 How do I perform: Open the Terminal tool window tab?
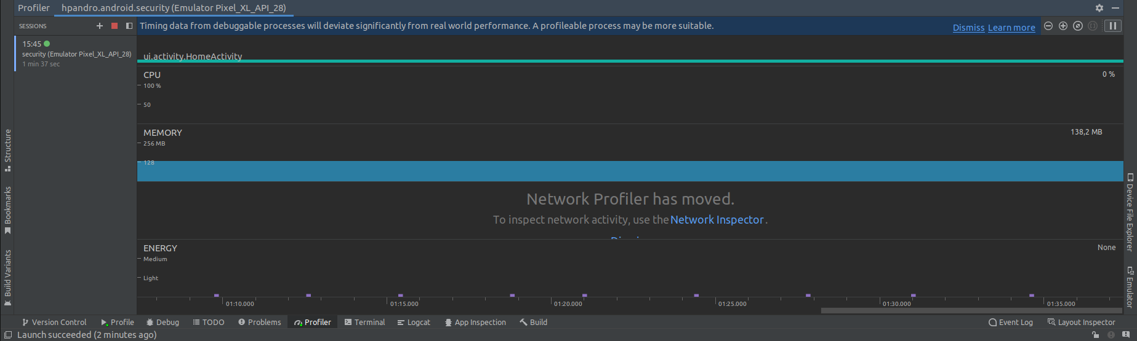pyautogui.click(x=364, y=322)
